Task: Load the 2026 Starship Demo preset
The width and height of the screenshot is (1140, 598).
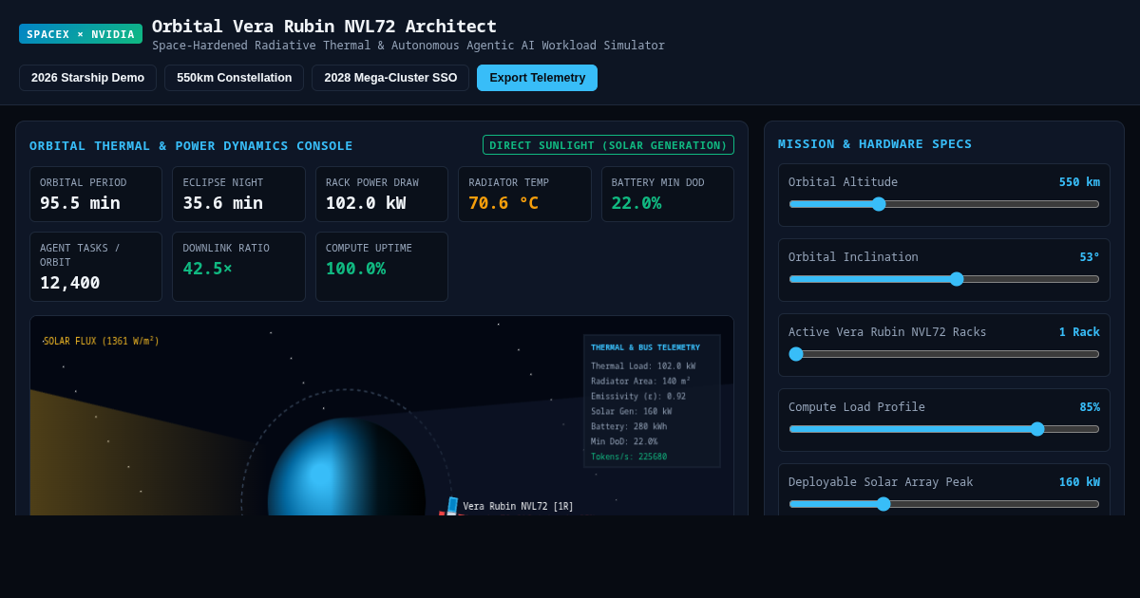Action: coord(87,78)
